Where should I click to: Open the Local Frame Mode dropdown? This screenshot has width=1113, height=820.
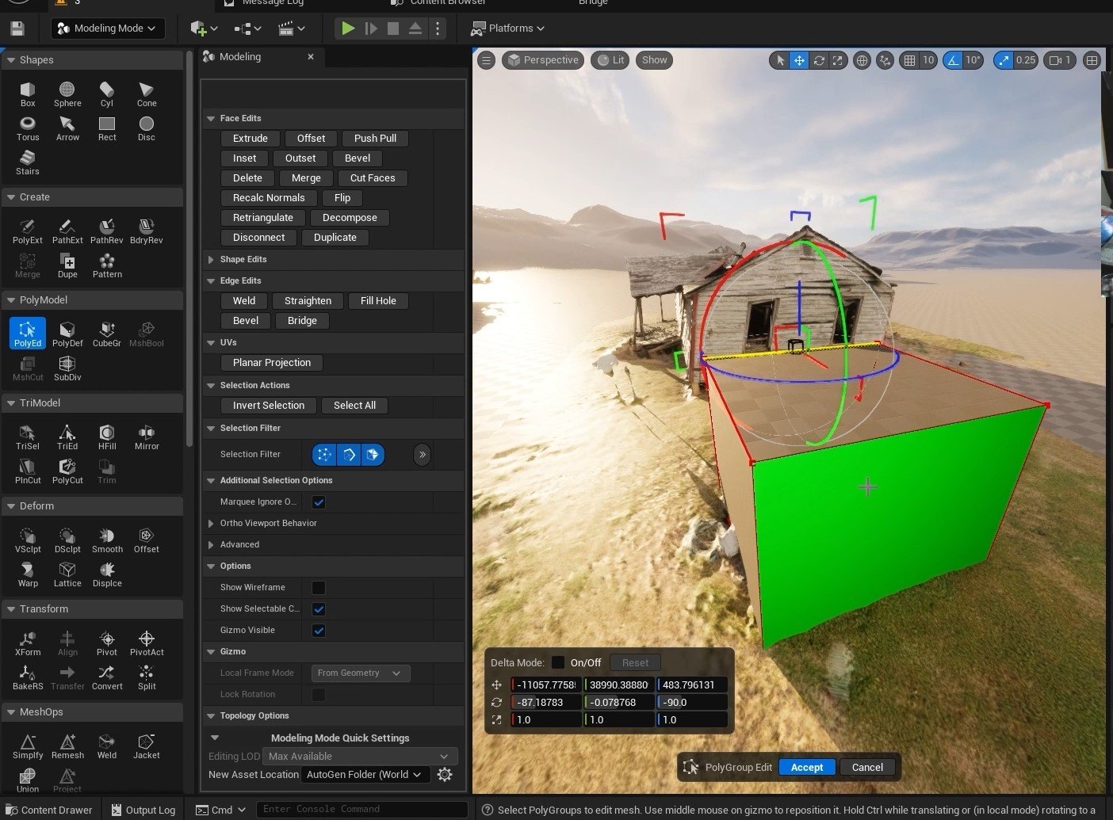pos(360,673)
